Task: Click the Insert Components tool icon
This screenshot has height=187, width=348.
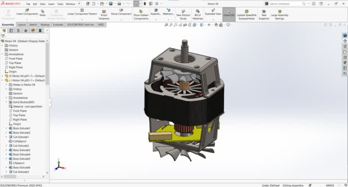Action: [x=27, y=10]
